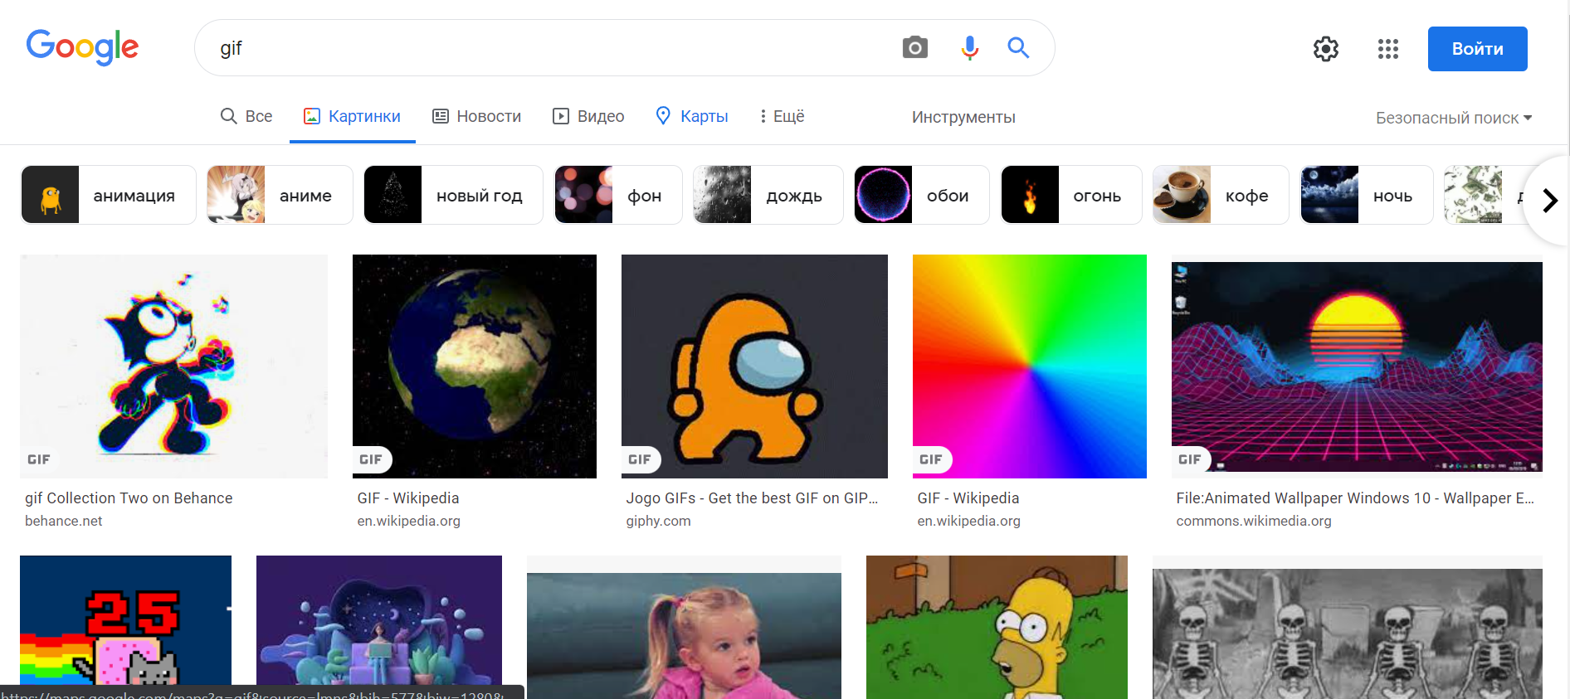Viewport: 1570px width, 699px height.
Task: Choose the ночь suggestion chip
Action: click(x=1367, y=195)
